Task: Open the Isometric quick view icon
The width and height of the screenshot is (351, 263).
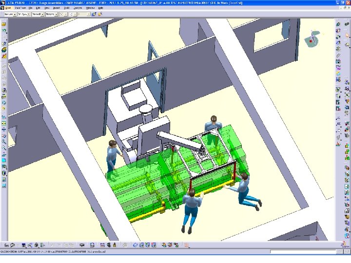Action: [4, 167]
